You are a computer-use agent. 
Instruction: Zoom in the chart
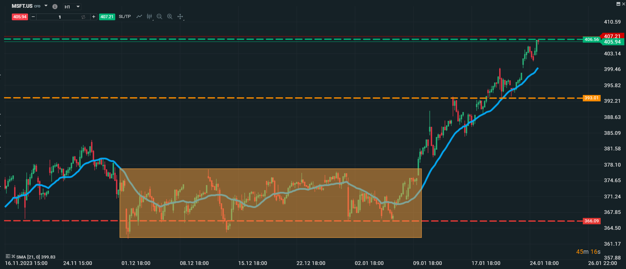click(x=170, y=17)
